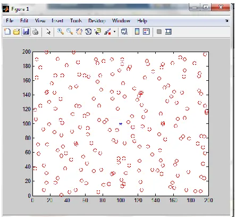Select the Zoom In magnifier tool
This screenshot has width=236, height=217.
(x=61, y=32)
